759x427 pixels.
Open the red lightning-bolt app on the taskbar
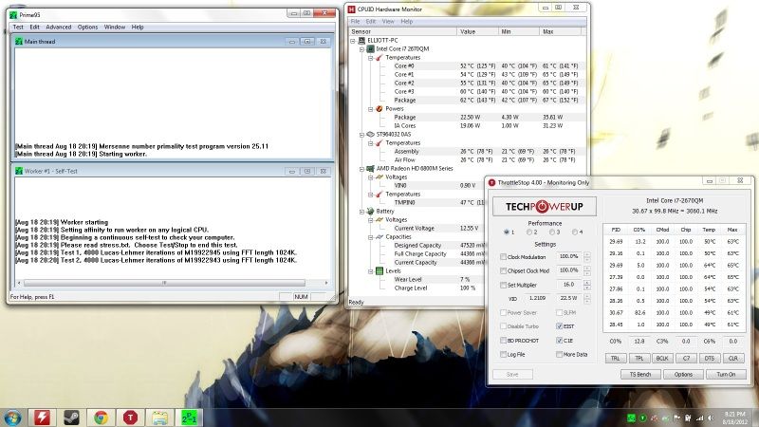[42, 418]
